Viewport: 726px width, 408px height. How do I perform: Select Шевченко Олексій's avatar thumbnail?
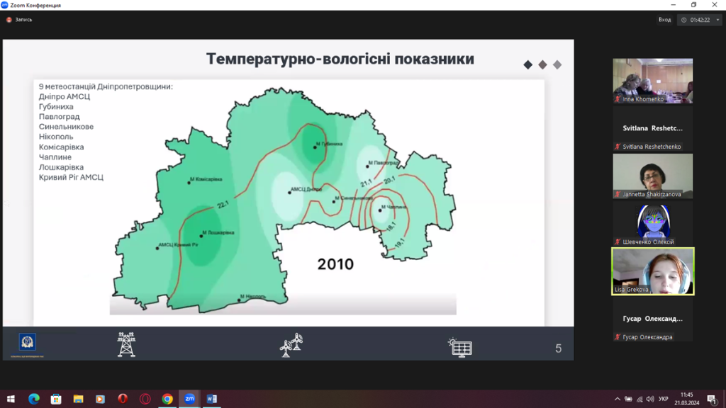tap(652, 222)
